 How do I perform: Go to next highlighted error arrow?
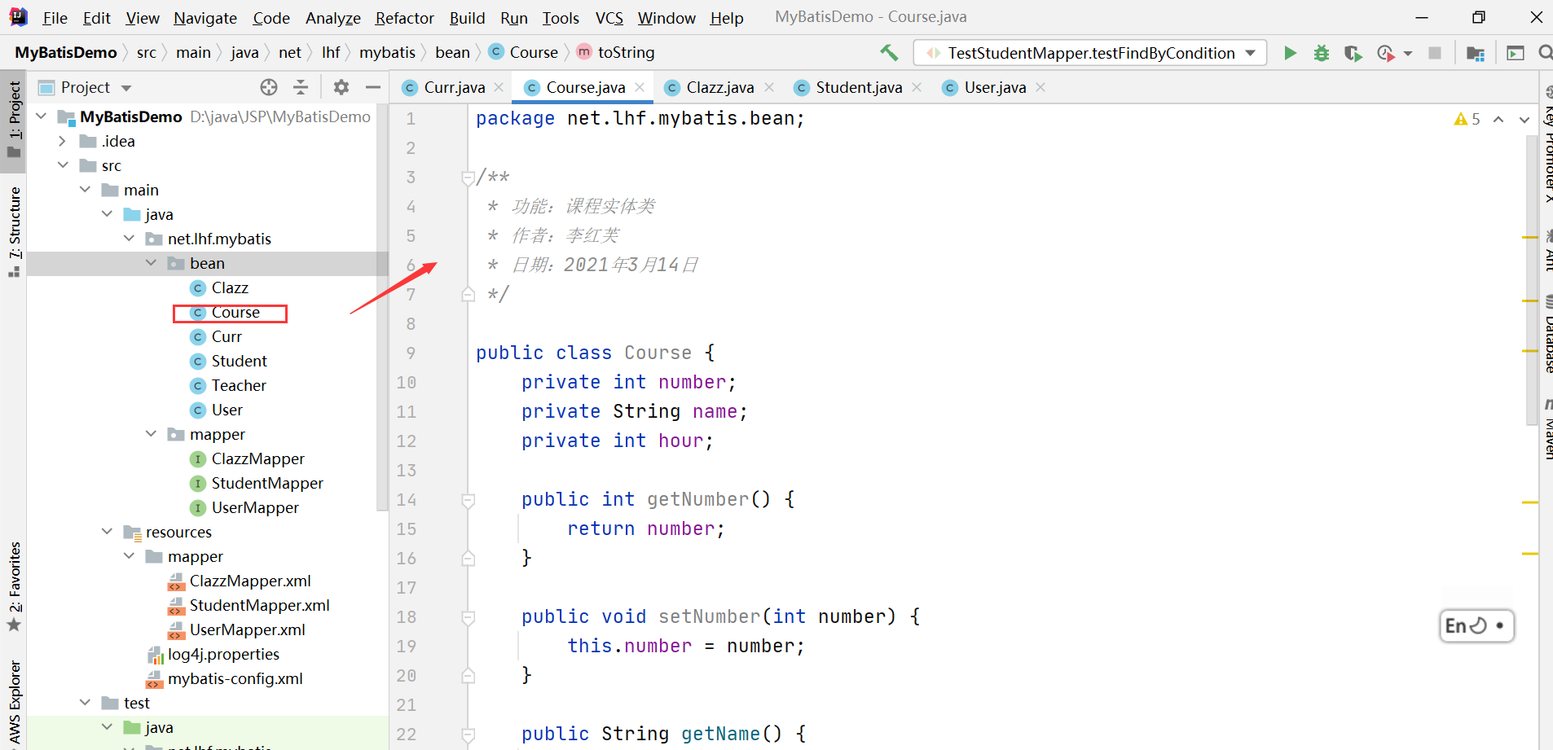(1524, 120)
